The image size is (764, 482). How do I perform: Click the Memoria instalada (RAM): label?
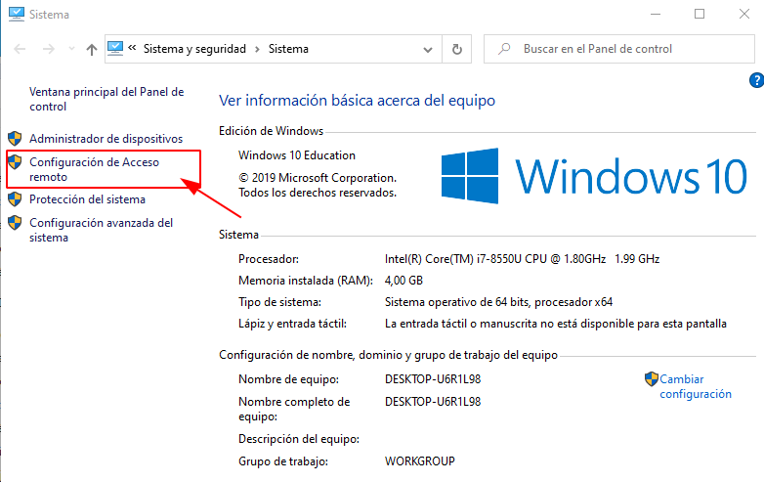306,281
